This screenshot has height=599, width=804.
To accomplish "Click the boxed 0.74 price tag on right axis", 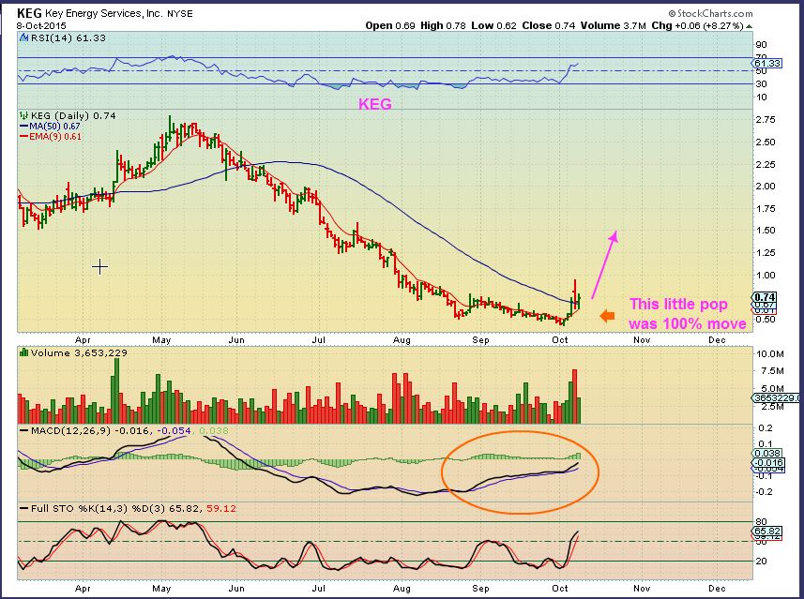I will [x=765, y=296].
